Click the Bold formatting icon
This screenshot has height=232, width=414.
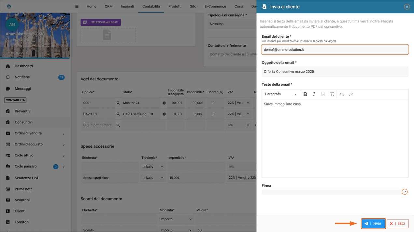(305, 94)
